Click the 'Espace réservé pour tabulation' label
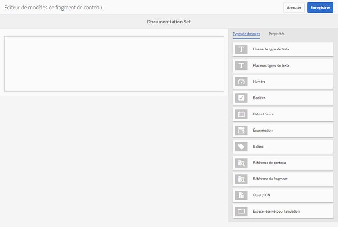 276,212
